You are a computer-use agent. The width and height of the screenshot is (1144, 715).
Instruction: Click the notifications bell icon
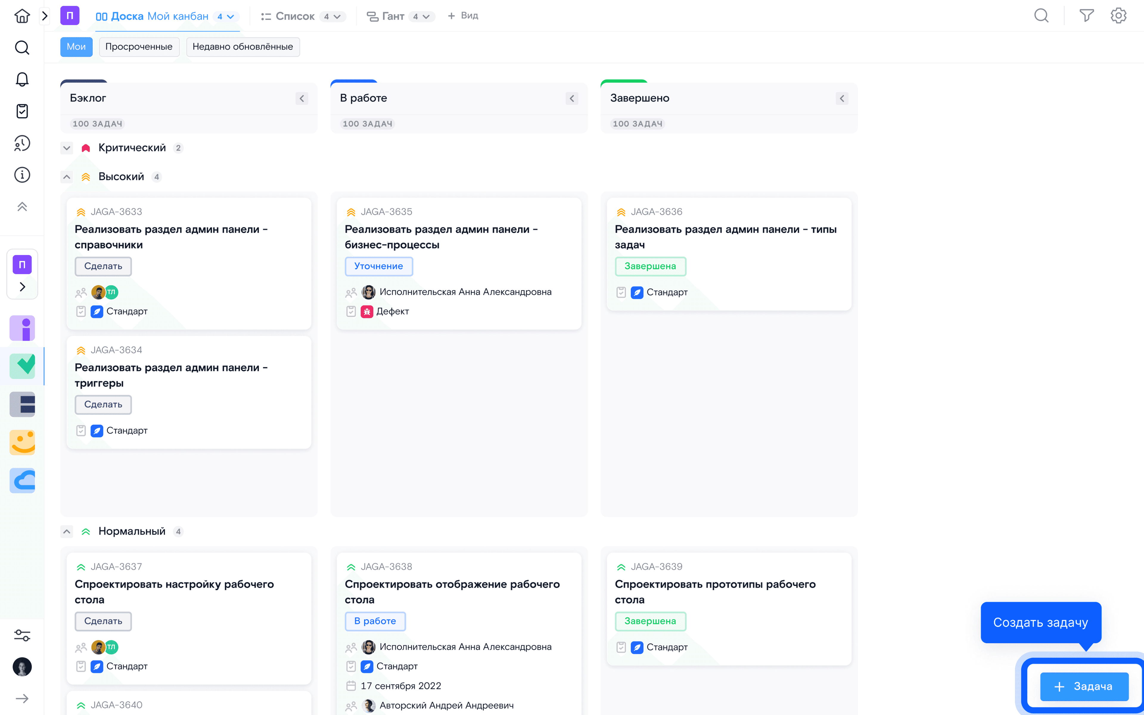[22, 80]
